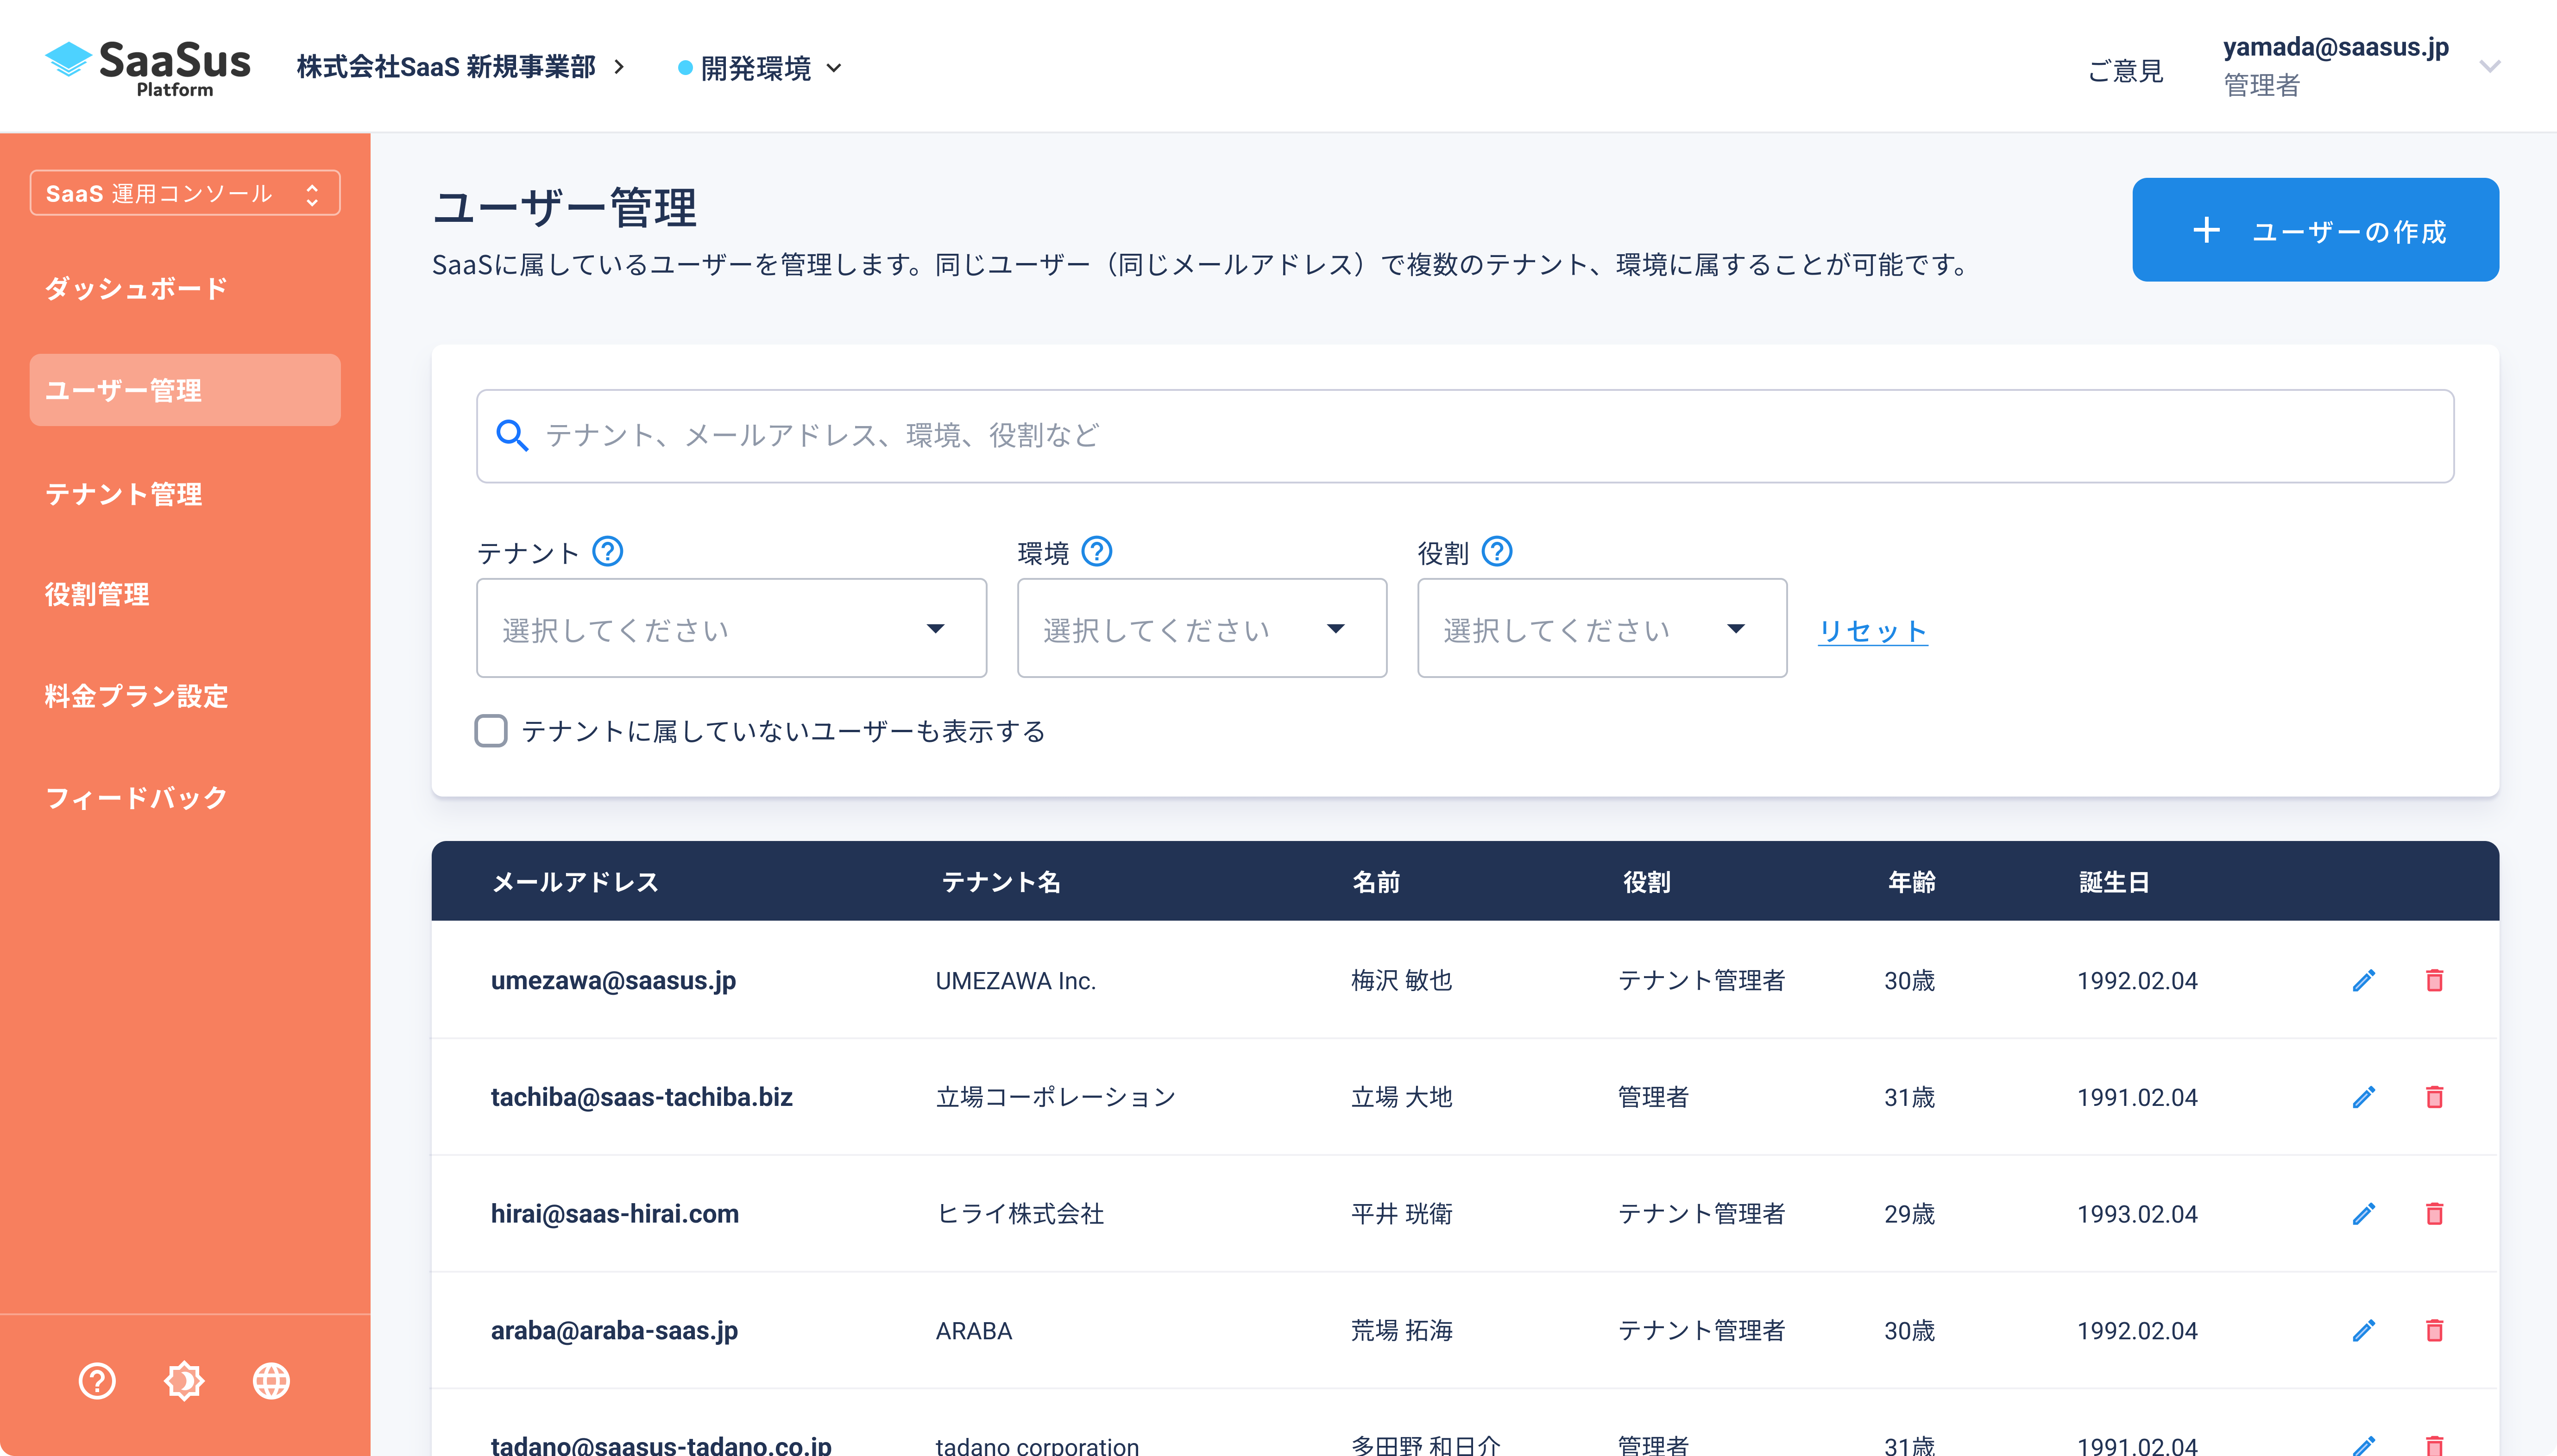Click the name 平井 珖衛
The height and width of the screenshot is (1456, 2557).
pos(1402,1214)
